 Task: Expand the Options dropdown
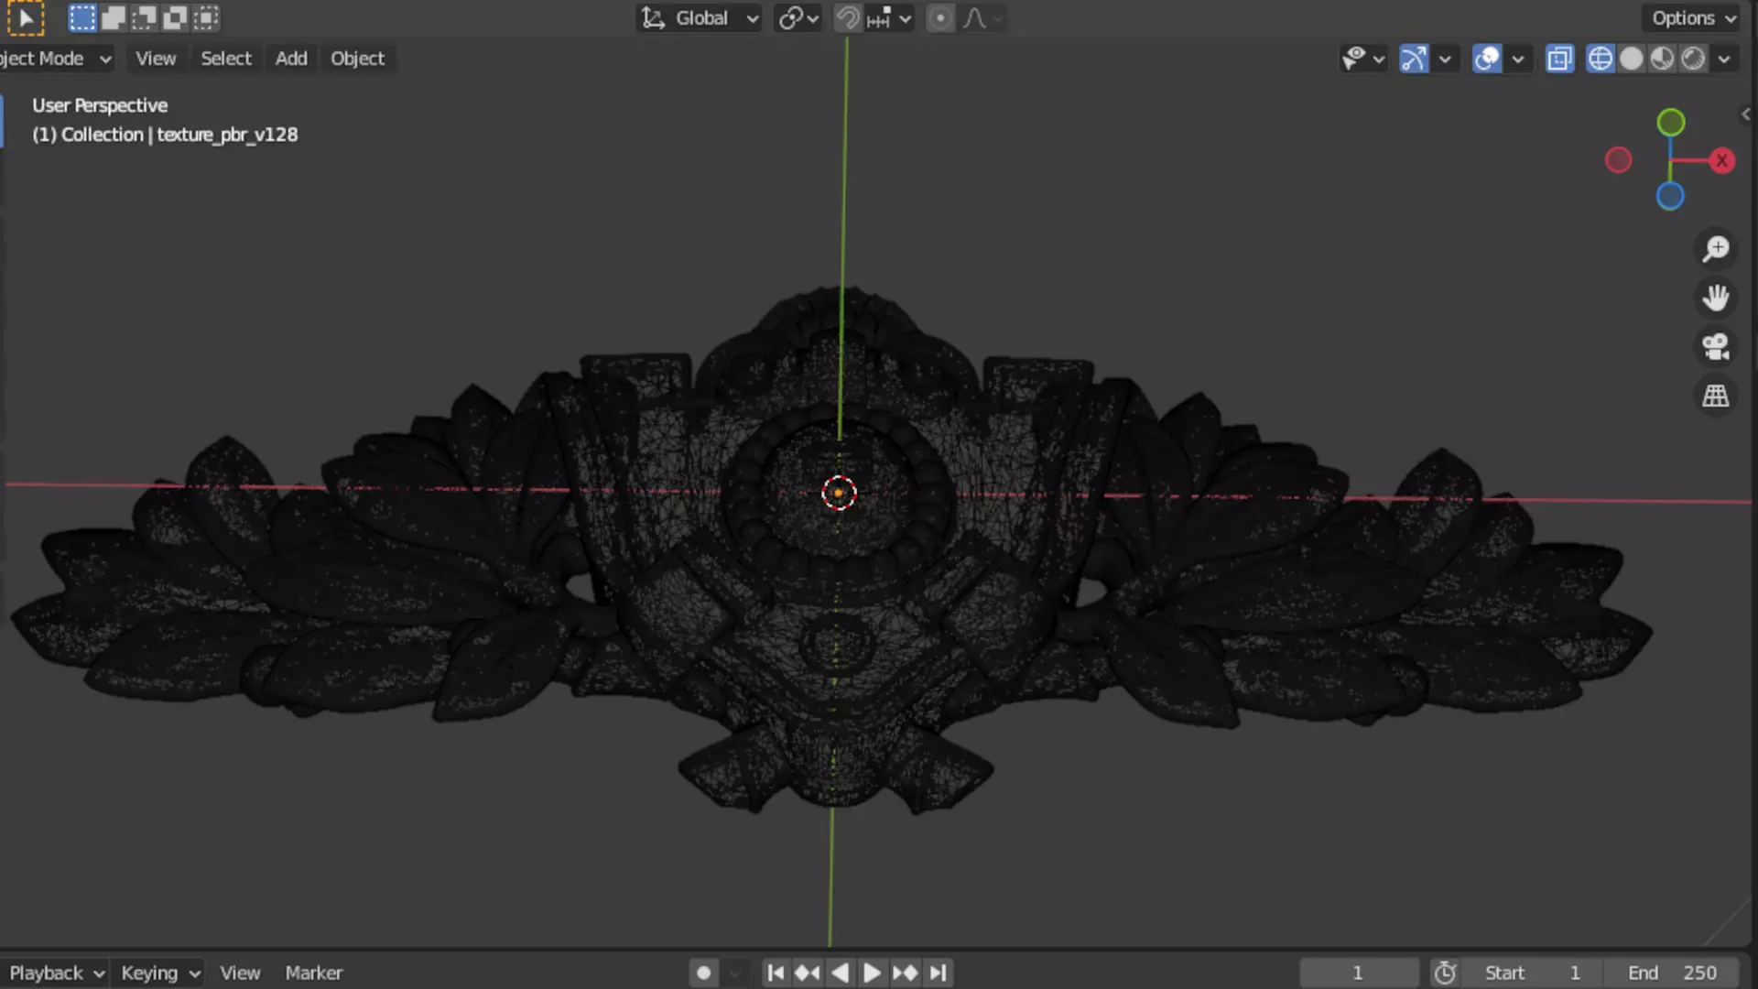pos(1693,18)
